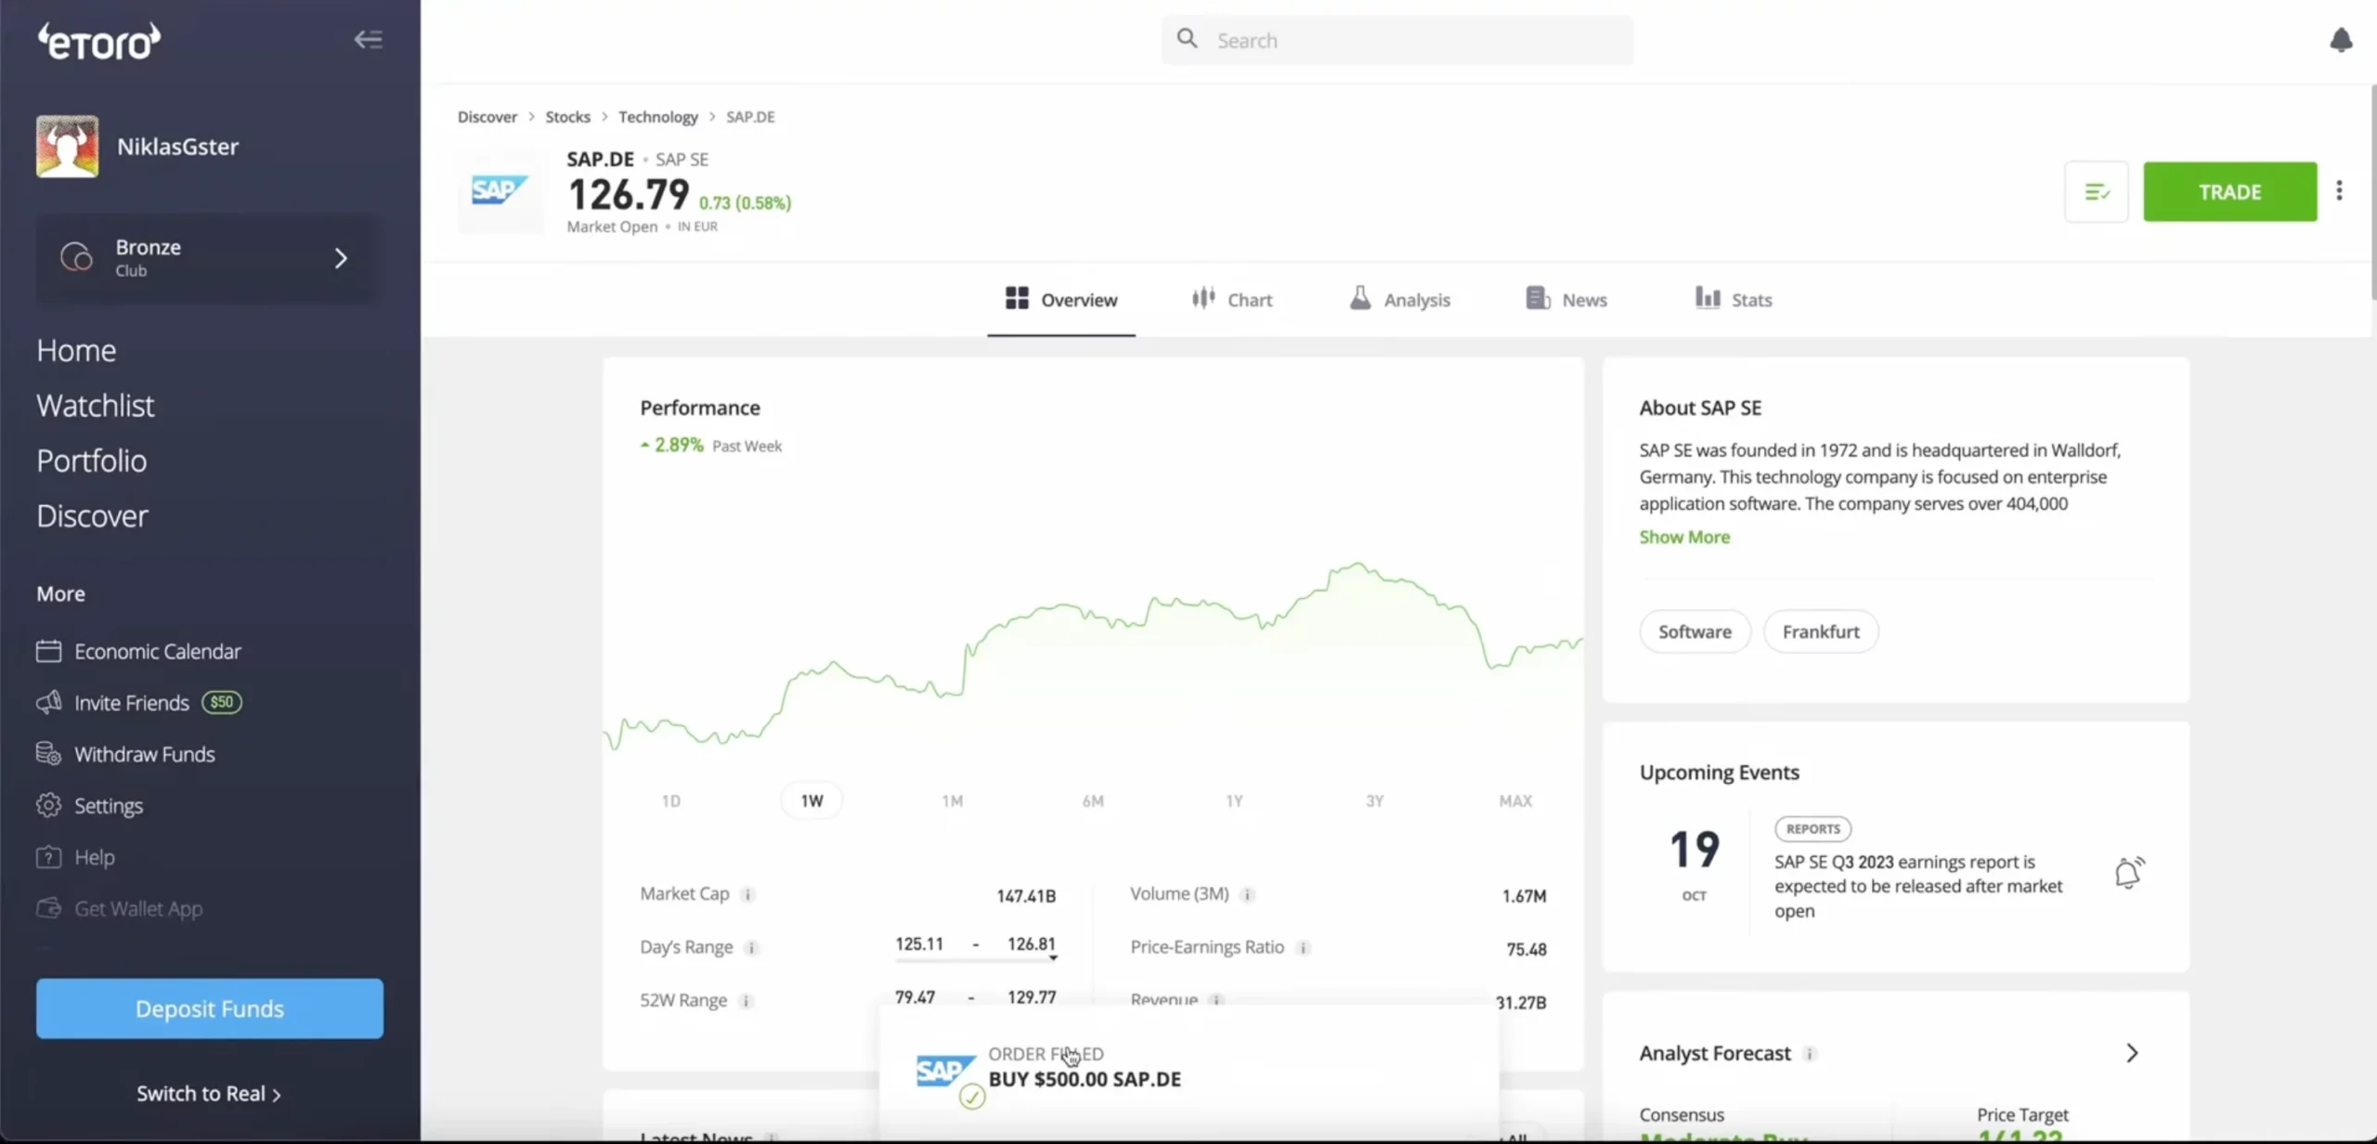Click the Help question mark icon
This screenshot has width=2377, height=1144.
pos(48,856)
